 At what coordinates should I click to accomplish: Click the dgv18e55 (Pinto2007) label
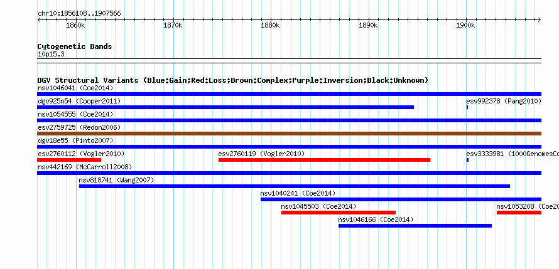click(x=75, y=140)
